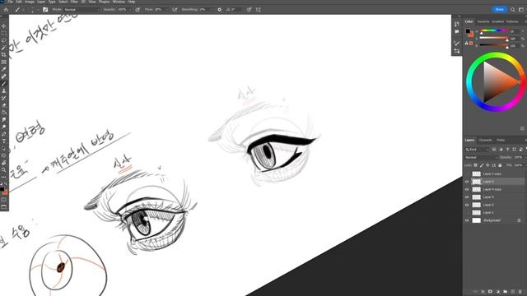Viewport: 527px width, 296px height.
Task: Open the brush settings panel toggle icon
Action: [x=45, y=10]
